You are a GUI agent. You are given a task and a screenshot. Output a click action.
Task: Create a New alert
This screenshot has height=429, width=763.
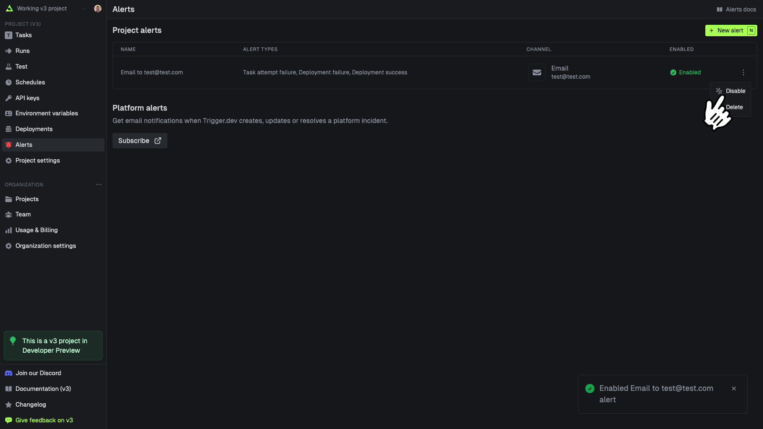pyautogui.click(x=731, y=30)
